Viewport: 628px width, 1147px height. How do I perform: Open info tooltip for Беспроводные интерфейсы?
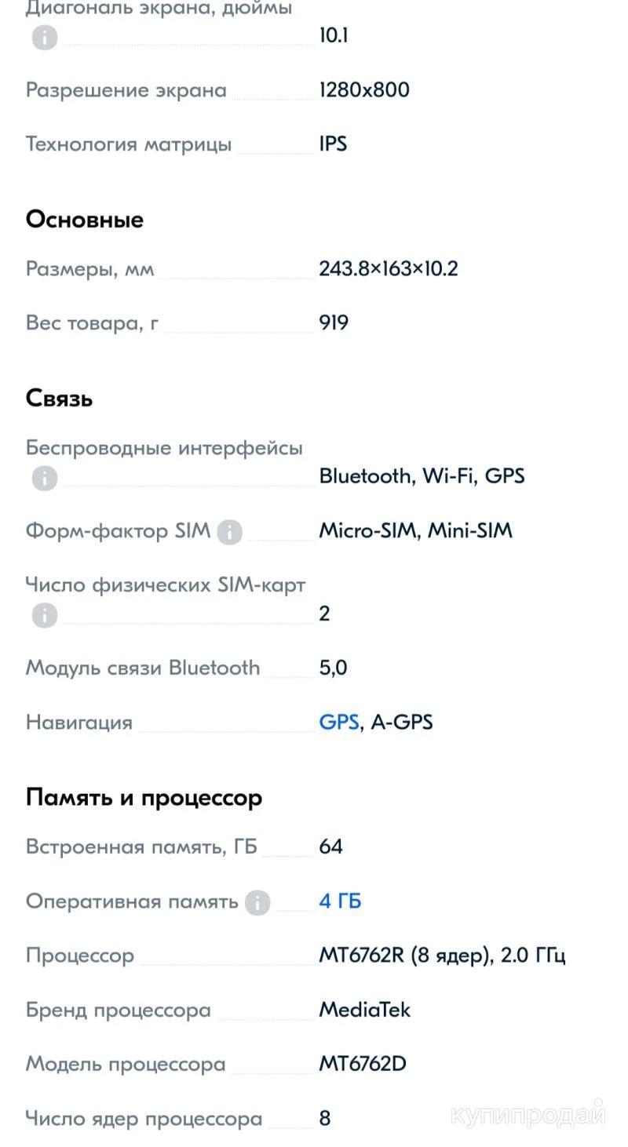click(45, 478)
